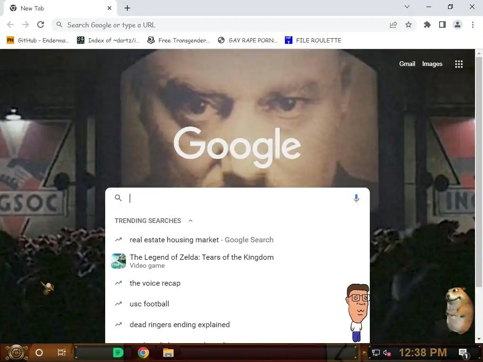This screenshot has height=362, width=483.
Task: Open a new tab with the plus button
Action: point(127,8)
